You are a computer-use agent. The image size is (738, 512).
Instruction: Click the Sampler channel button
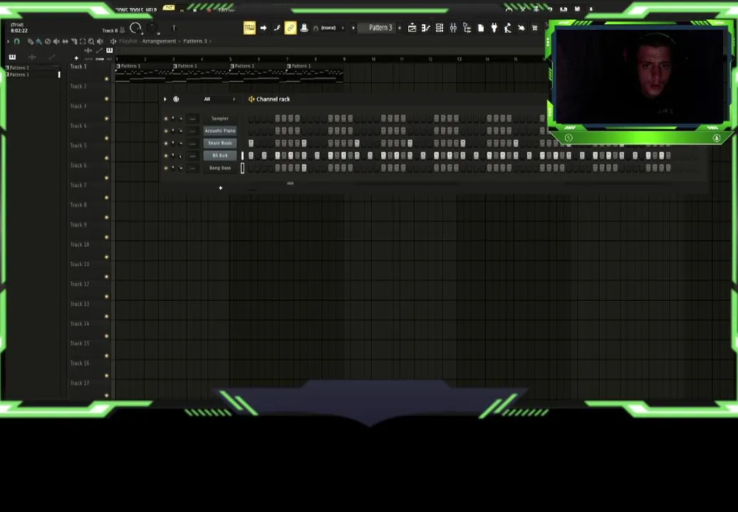(220, 118)
